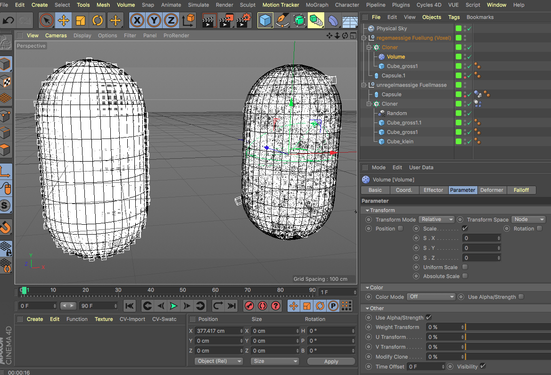Switch to the Falloff tab
The width and height of the screenshot is (551, 375).
pos(521,190)
